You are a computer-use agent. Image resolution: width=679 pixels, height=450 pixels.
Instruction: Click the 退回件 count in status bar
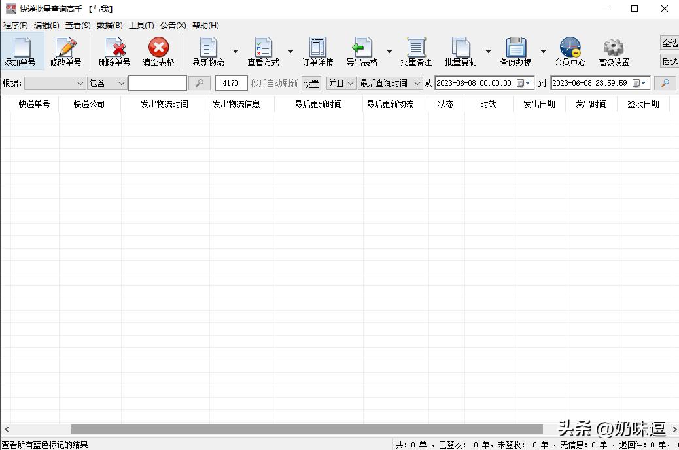642,445
